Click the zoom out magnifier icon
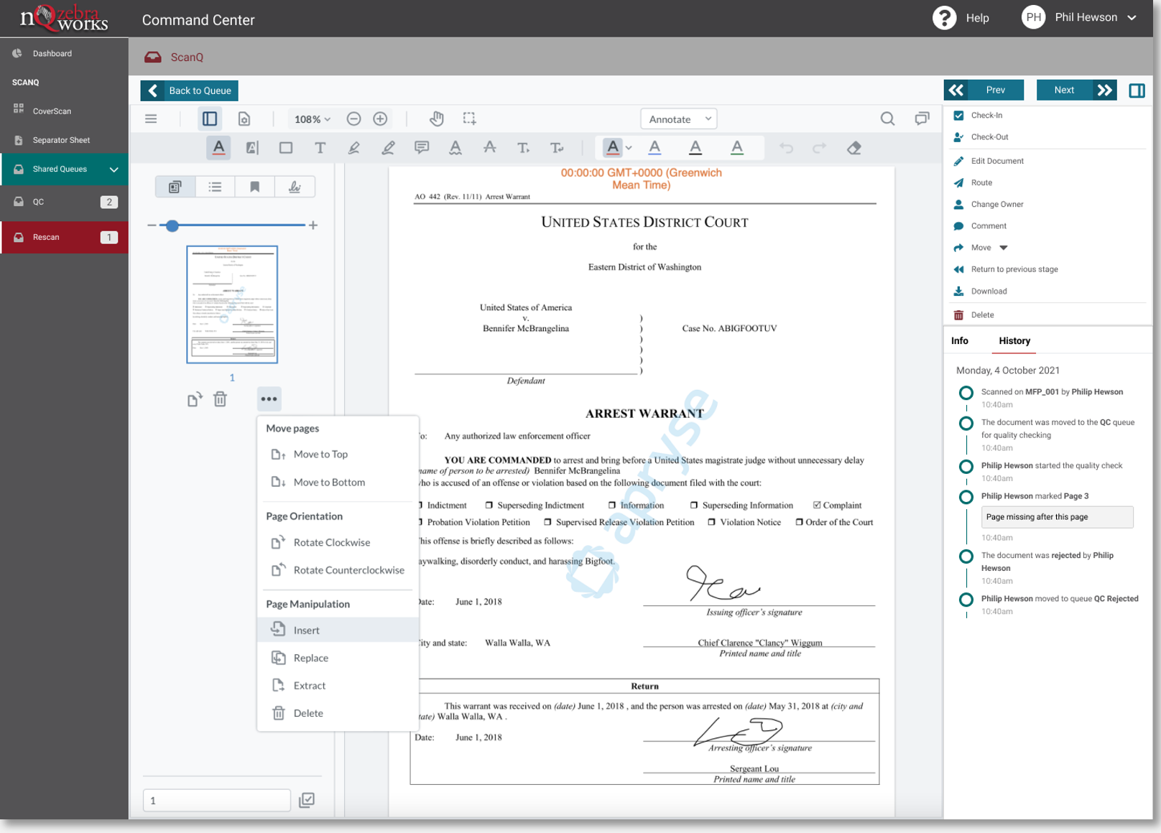Viewport: 1161px width, 833px height. (353, 119)
